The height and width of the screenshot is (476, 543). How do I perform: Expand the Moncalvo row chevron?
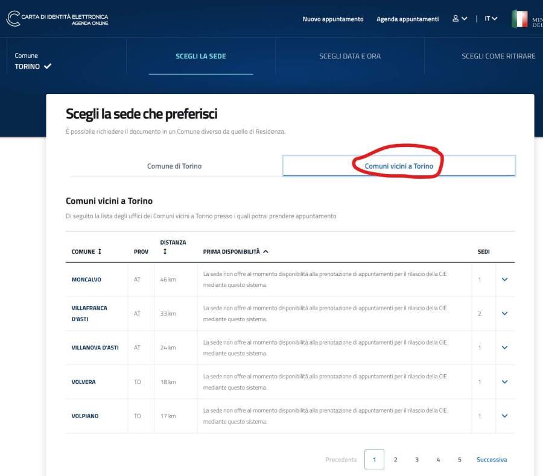point(504,280)
